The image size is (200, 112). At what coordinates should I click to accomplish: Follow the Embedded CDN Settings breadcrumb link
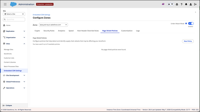(x=41, y=15)
